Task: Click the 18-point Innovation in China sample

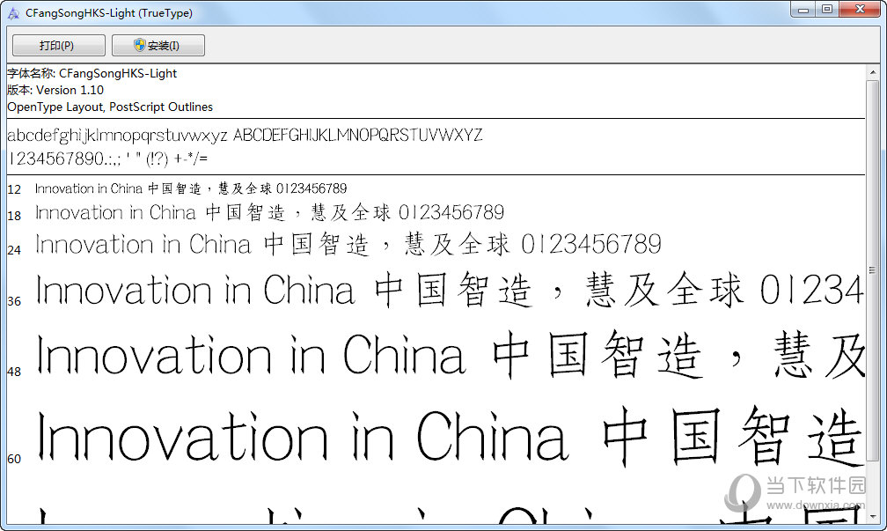Action: coord(269,213)
